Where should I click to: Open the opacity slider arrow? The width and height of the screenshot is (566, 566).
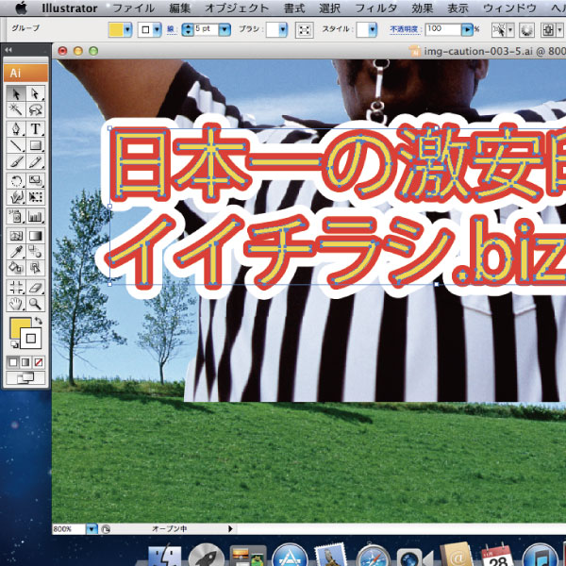(x=467, y=29)
